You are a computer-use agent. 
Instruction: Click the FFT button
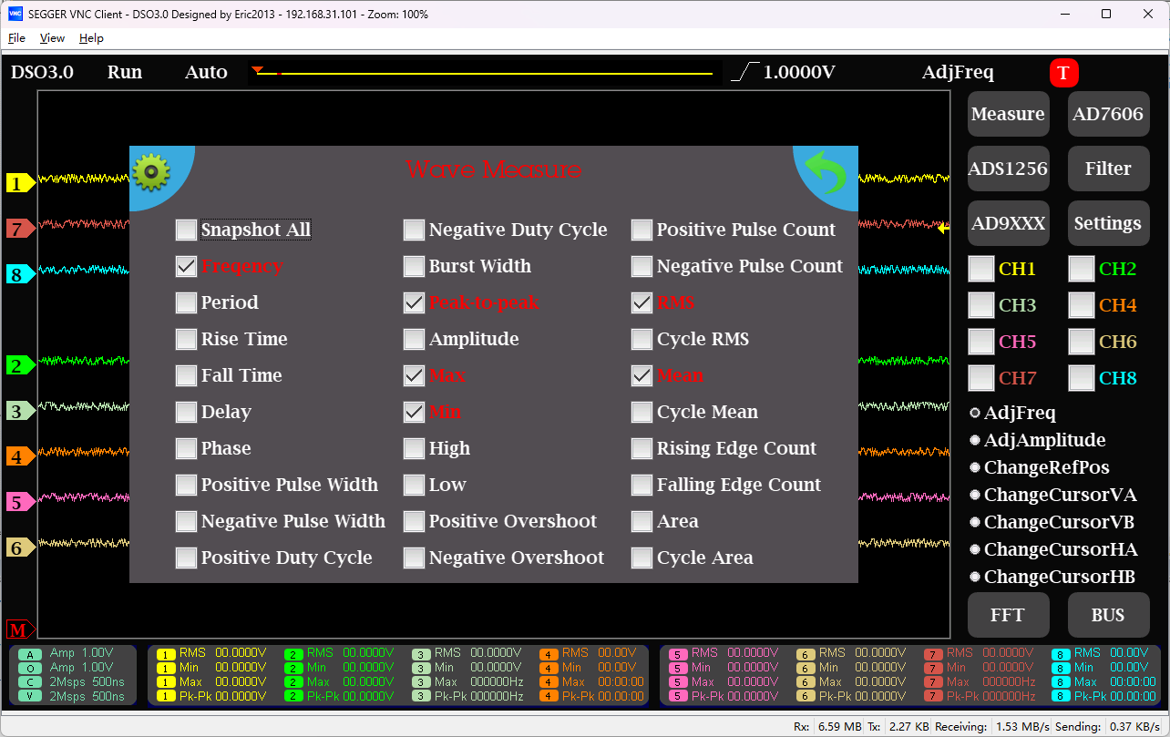(x=1009, y=615)
